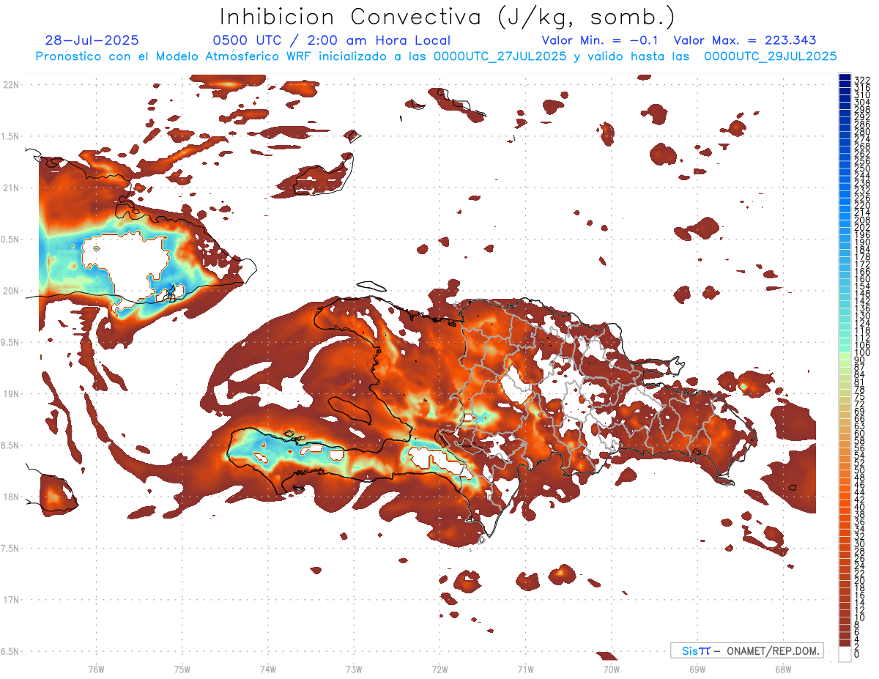Click the initialization time '0000UTC_27JUL2025'
879x679 pixels.
pyautogui.click(x=500, y=56)
